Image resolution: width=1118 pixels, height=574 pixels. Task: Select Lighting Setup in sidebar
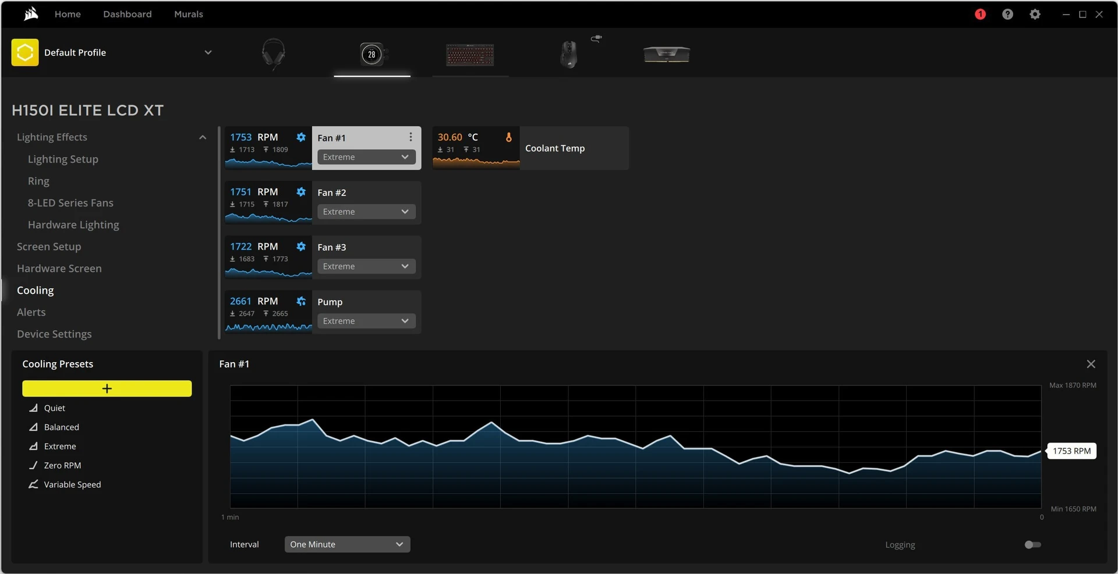pos(63,159)
